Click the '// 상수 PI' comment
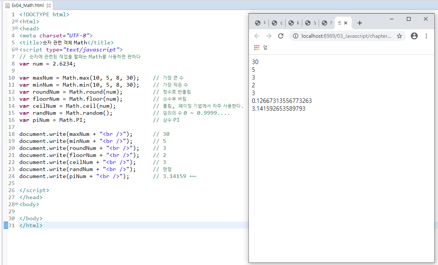This screenshot has width=438, height=265. (x=166, y=120)
